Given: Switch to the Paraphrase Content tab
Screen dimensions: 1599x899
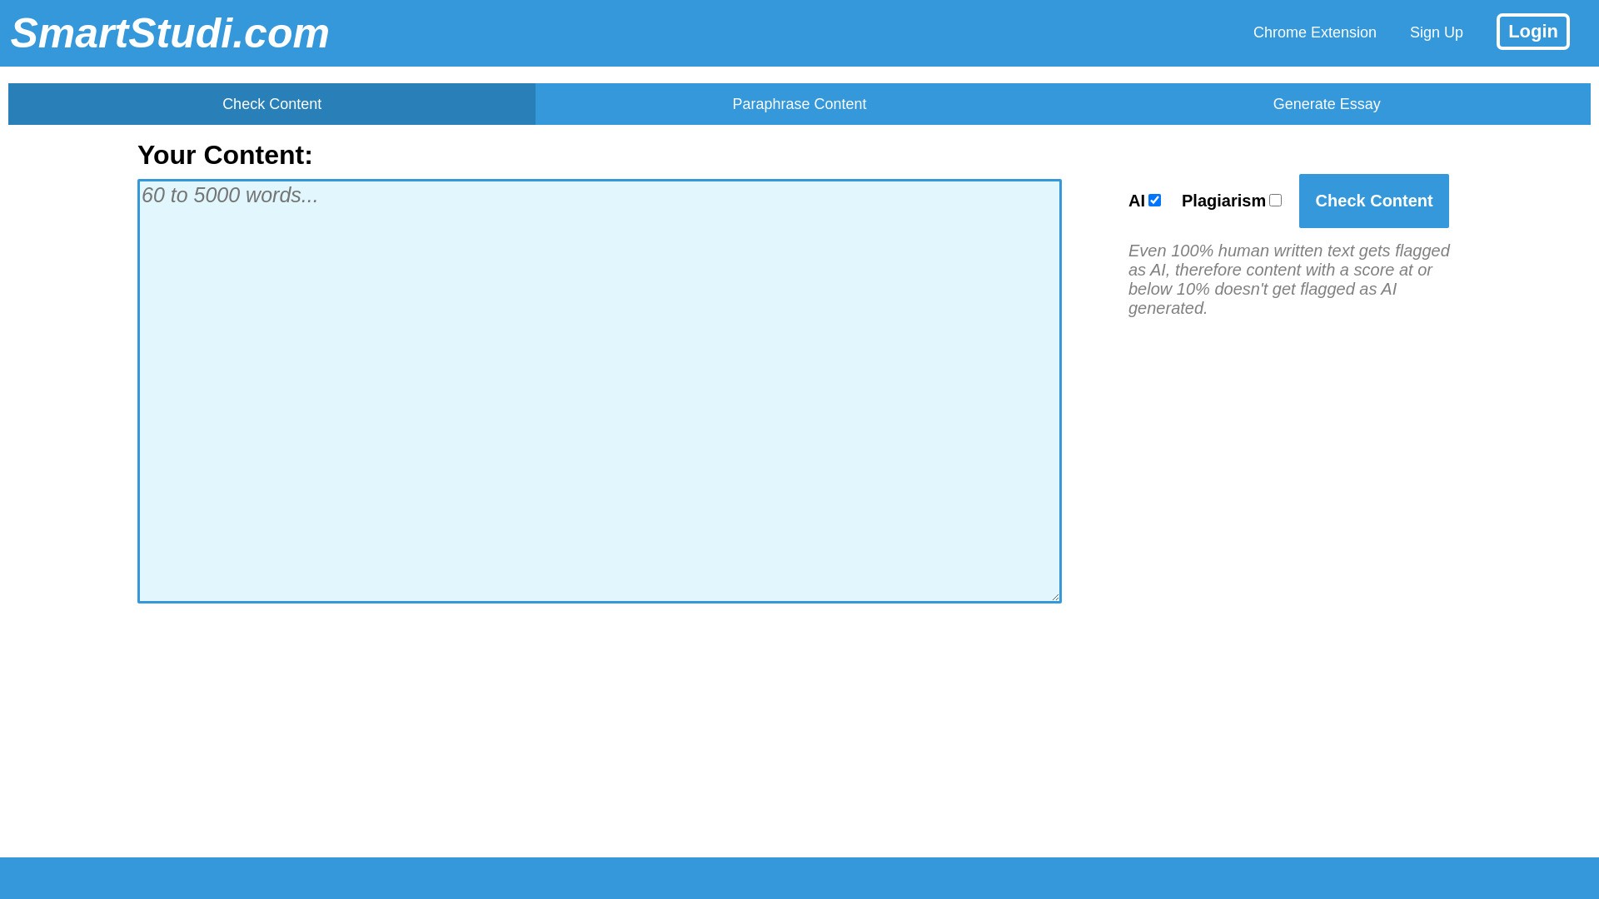Looking at the screenshot, I should (x=799, y=103).
